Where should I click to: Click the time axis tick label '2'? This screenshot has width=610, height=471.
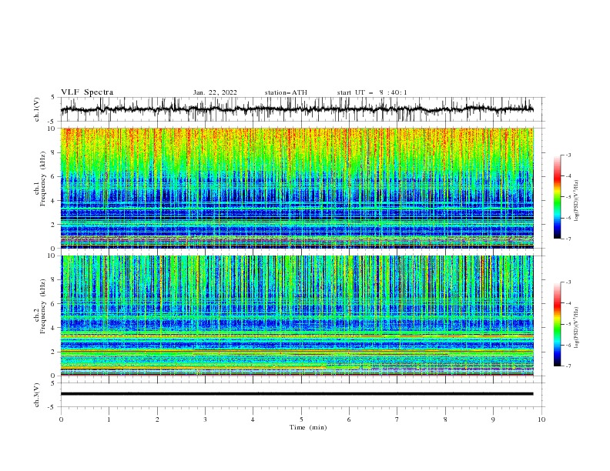click(157, 419)
